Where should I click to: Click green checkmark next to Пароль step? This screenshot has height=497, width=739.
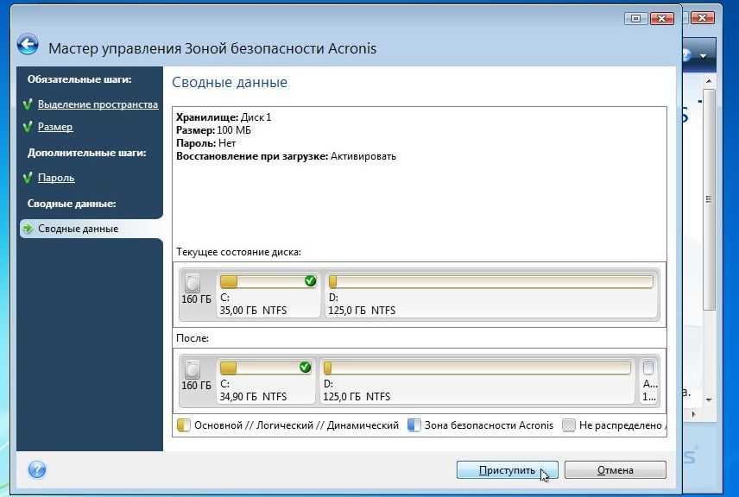tap(28, 178)
